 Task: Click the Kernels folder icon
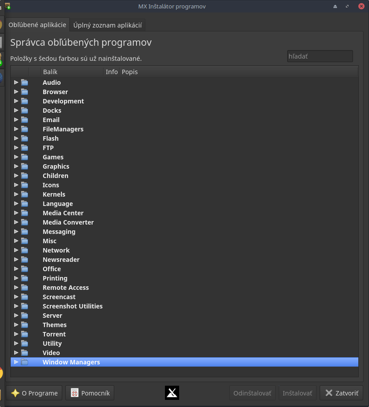pyautogui.click(x=24, y=194)
